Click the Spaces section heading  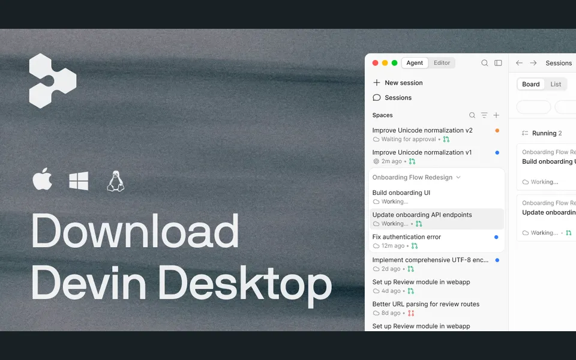[382, 115]
